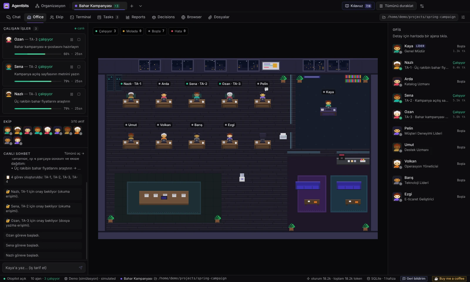Stop Ozan's TA-3 running task
The height and width of the screenshot is (282, 470).
[x=79, y=39]
